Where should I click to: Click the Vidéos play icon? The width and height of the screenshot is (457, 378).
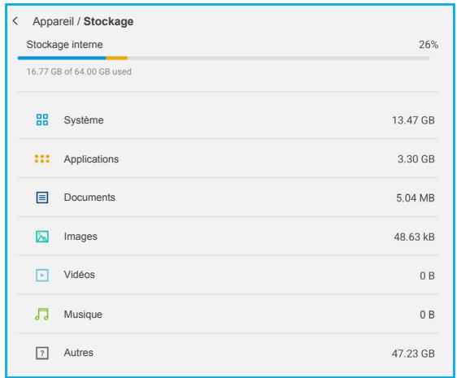42,275
